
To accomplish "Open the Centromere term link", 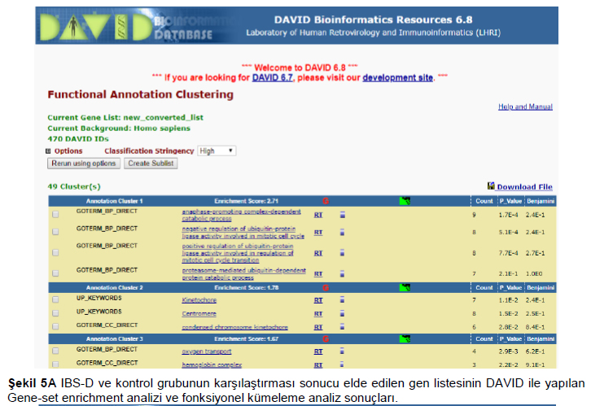I will tap(199, 314).
